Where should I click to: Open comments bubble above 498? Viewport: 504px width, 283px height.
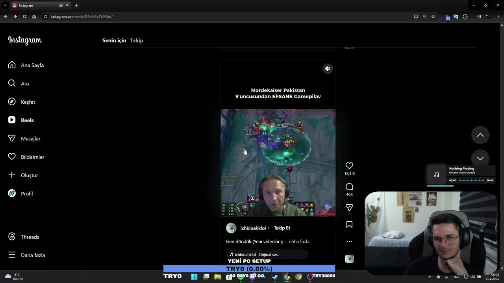tap(349, 187)
